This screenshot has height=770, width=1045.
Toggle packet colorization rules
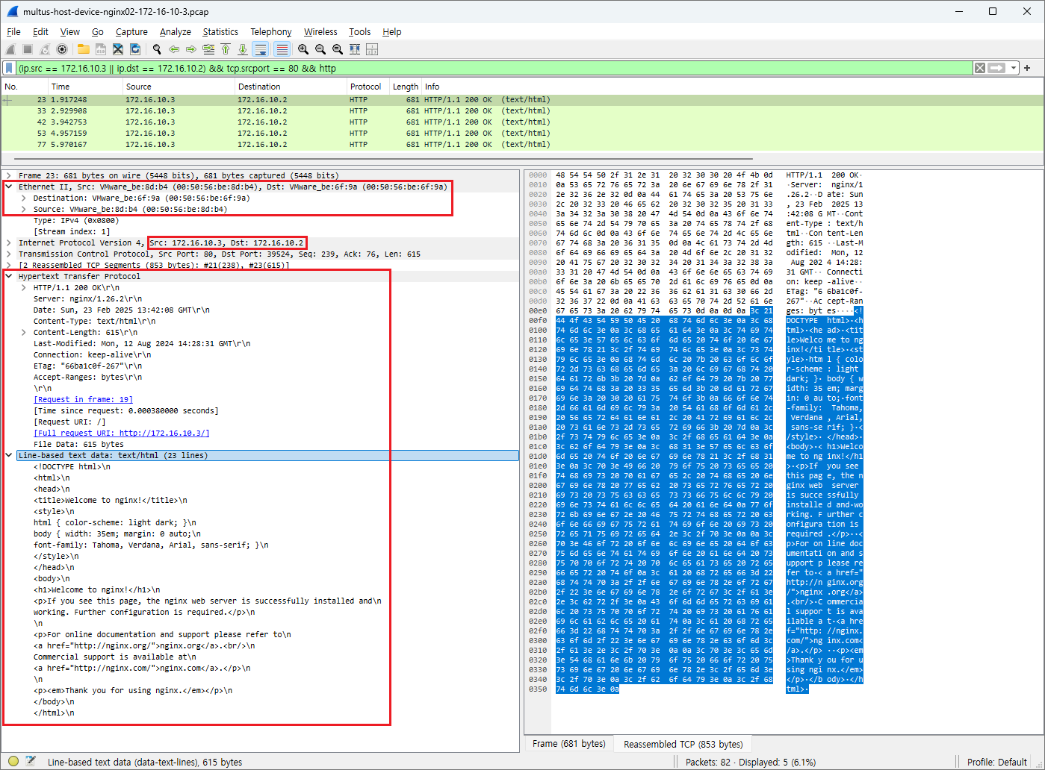282,49
